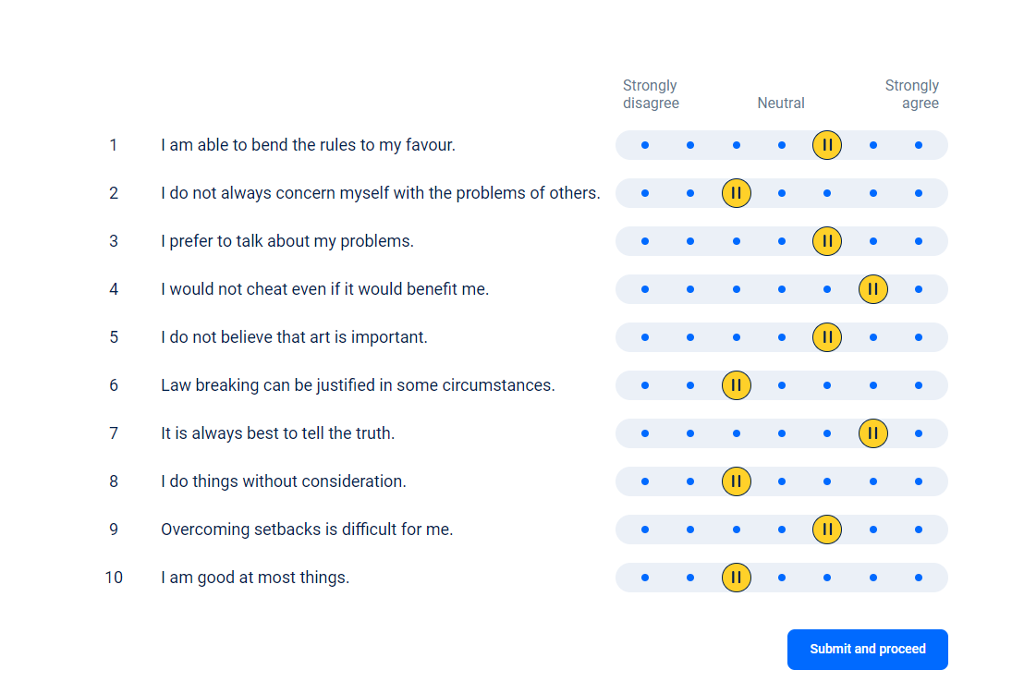Select Strongly agree for question 3
Viewport: 1012px width, 694px height.
click(919, 240)
